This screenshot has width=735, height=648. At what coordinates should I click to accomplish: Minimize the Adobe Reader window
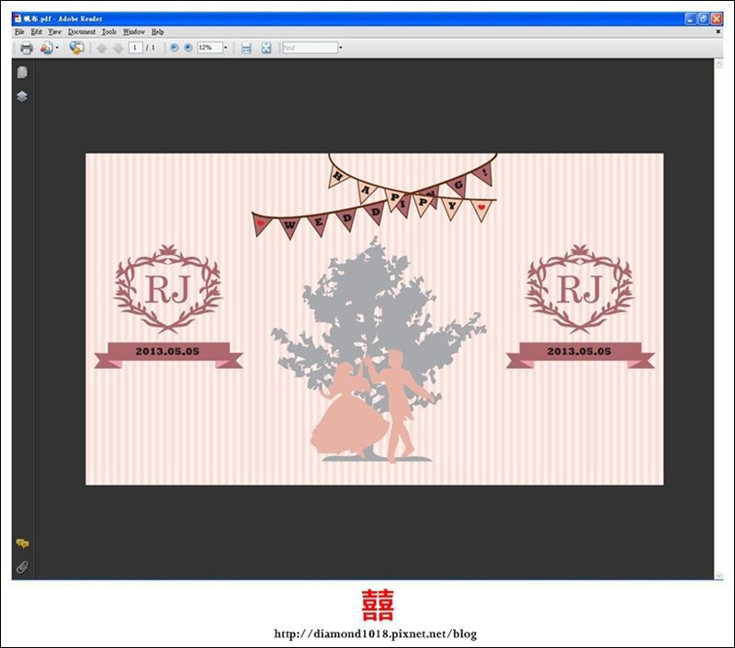tap(690, 18)
